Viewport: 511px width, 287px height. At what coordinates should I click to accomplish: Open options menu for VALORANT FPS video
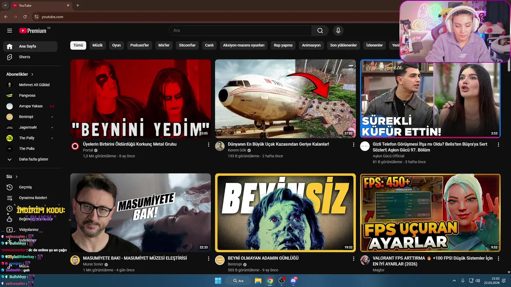click(x=498, y=259)
